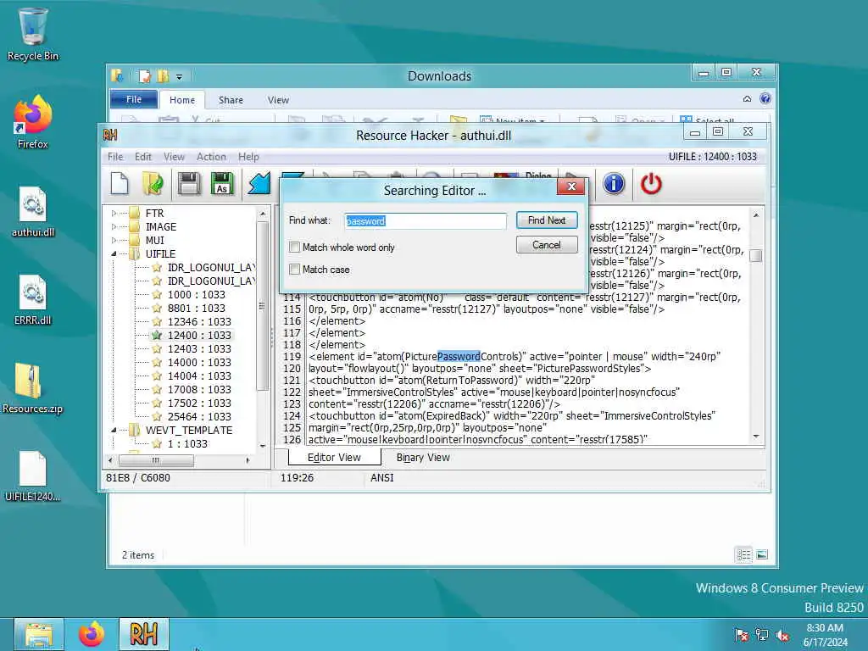Switch to Binary View tab
This screenshot has width=868, height=651.
coord(423,458)
